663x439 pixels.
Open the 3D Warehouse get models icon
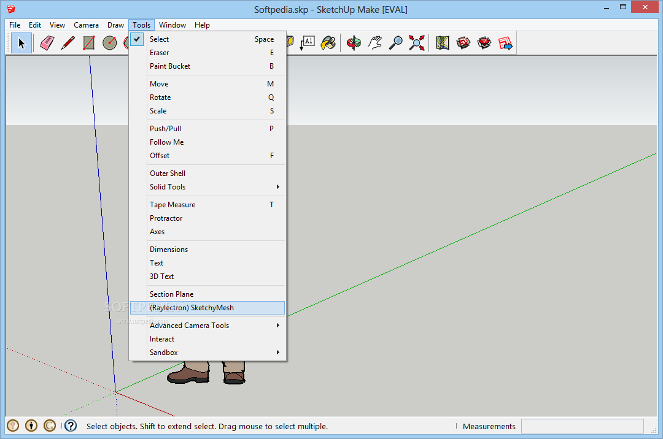tap(463, 43)
